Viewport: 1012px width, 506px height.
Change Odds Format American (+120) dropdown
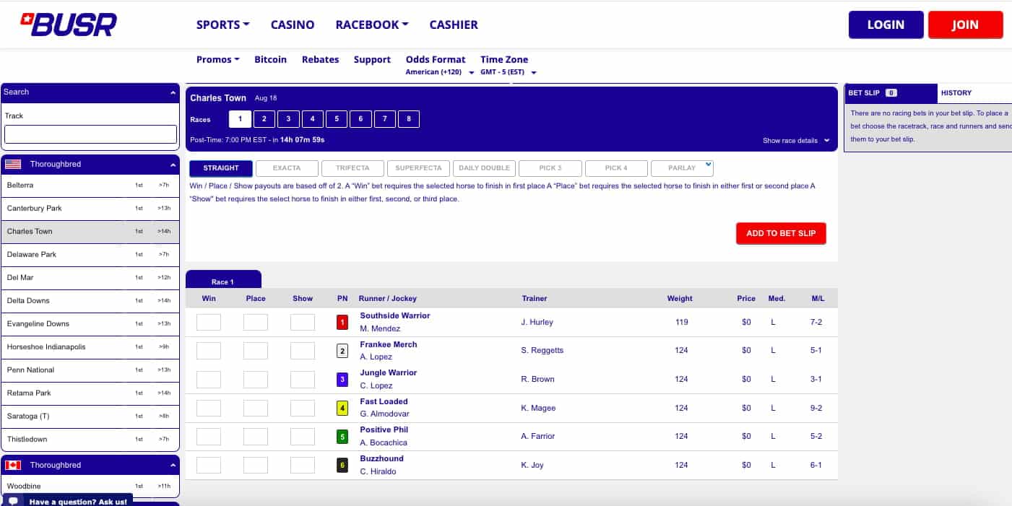coord(440,72)
